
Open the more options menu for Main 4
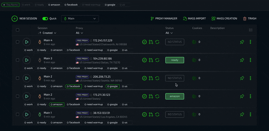[251, 42]
